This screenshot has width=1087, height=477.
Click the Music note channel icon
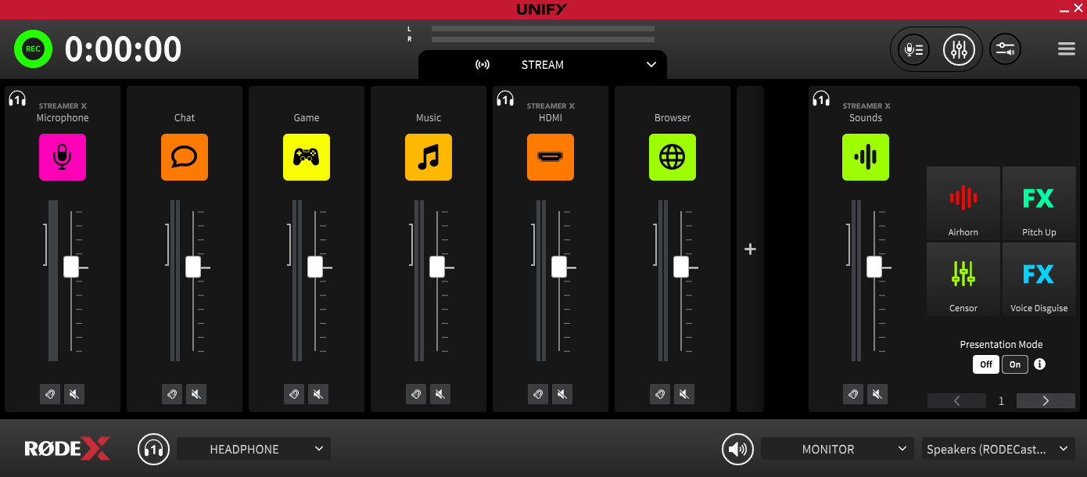coord(429,157)
